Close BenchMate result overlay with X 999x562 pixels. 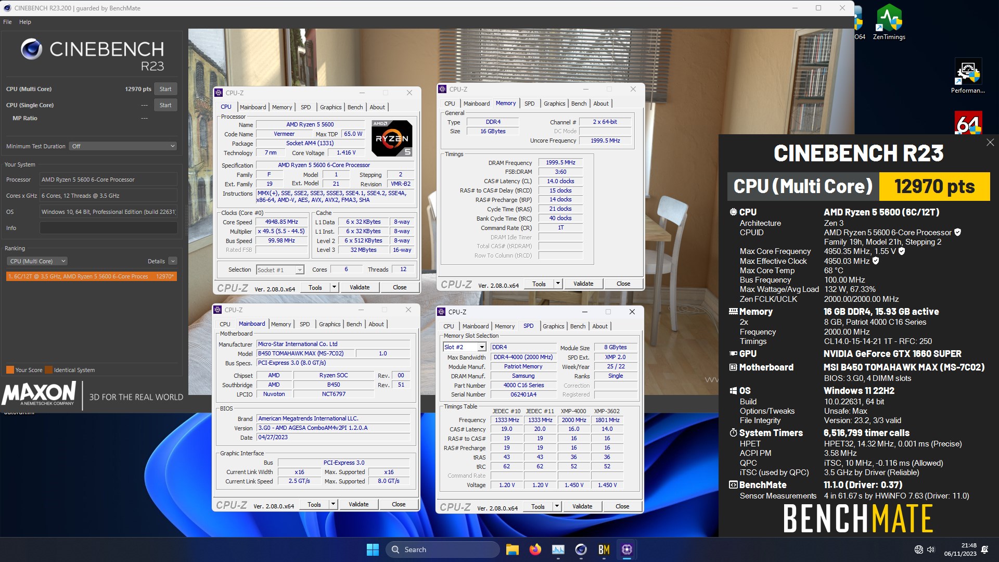click(990, 143)
